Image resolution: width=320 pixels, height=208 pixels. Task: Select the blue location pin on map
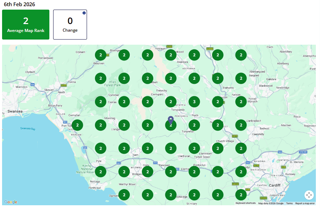(x=171, y=120)
